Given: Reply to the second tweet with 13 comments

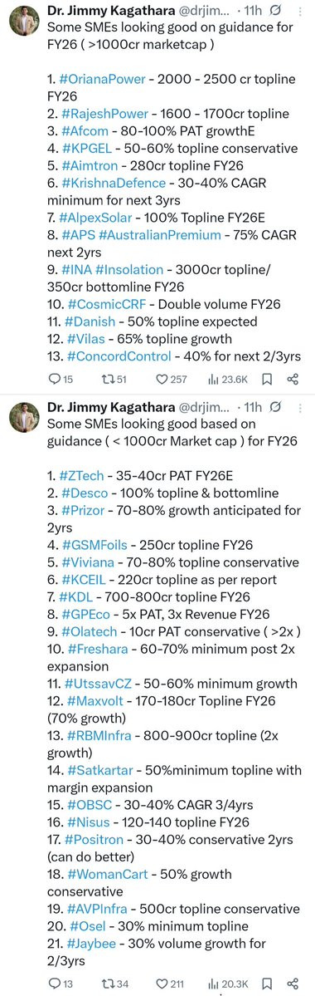Looking at the screenshot, I should tap(61, 984).
